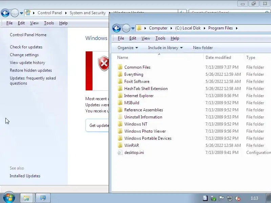Open recent pages dropdown in Control Panel window

tap(21, 13)
